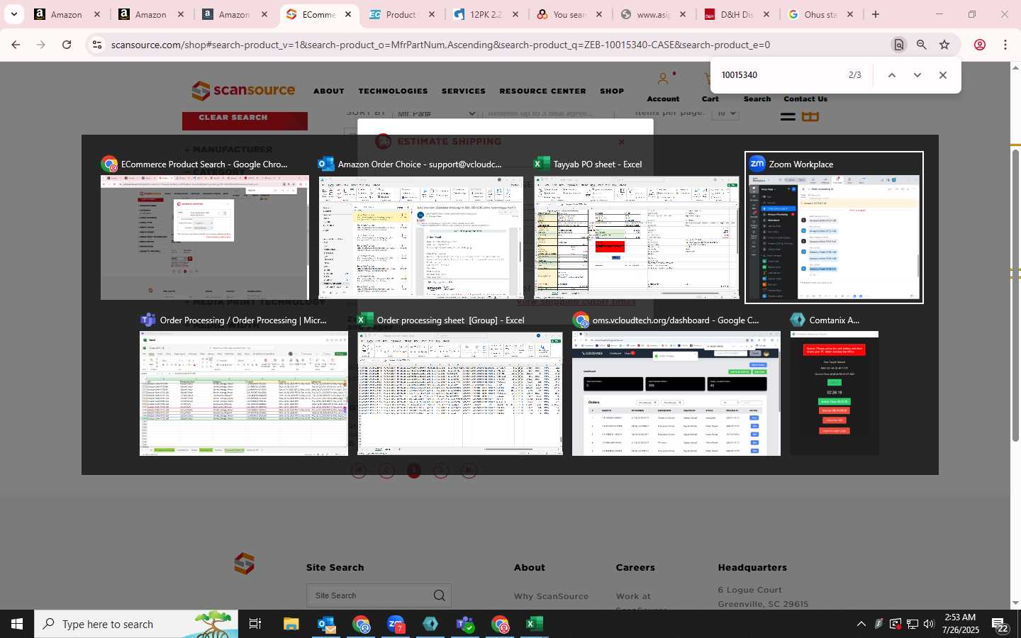Open Why ScanSource footer link
1021x638 pixels.
click(x=551, y=596)
